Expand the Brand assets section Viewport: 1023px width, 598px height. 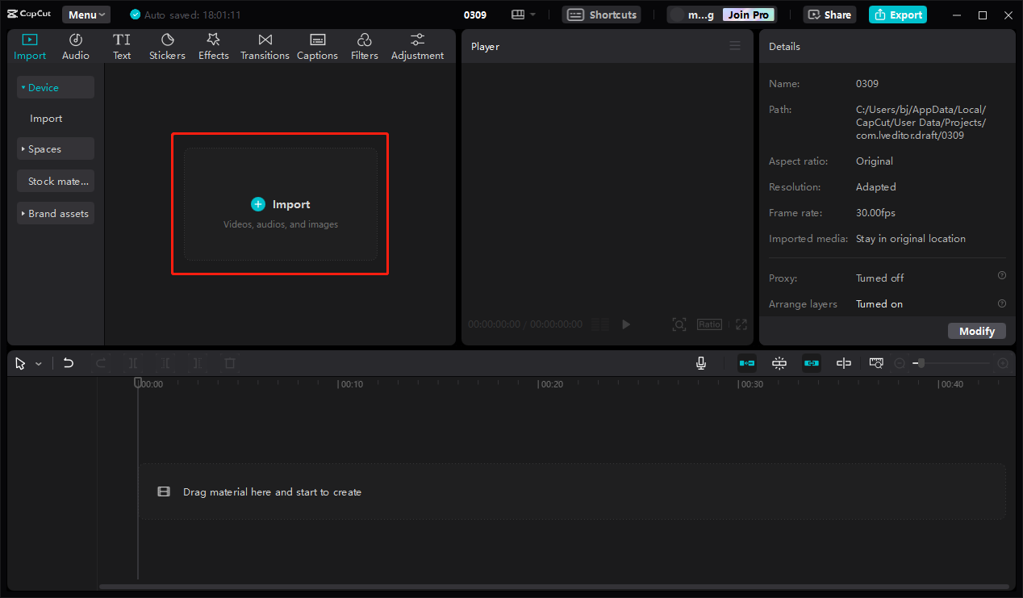tap(55, 213)
